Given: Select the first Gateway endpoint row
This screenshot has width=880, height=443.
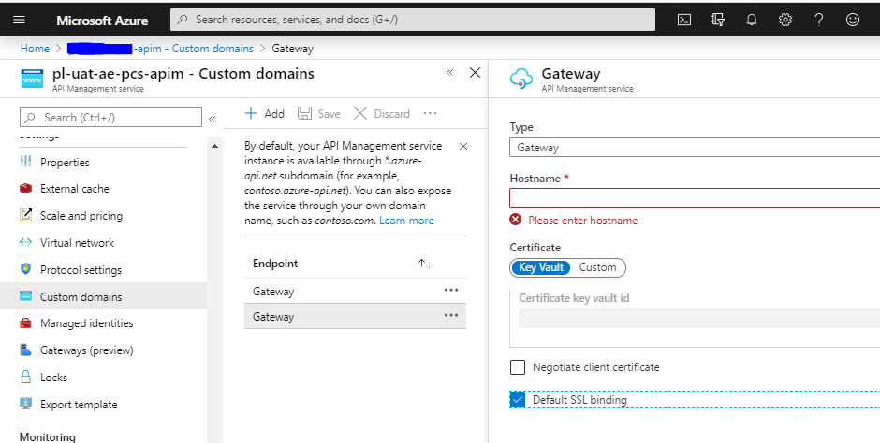Looking at the screenshot, I should (355, 291).
